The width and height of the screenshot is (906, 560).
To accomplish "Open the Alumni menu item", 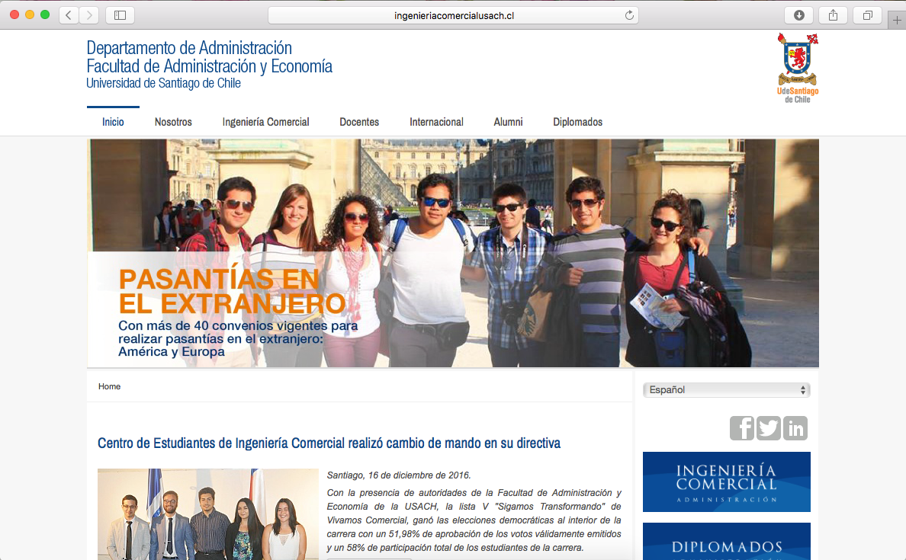I will 508,122.
